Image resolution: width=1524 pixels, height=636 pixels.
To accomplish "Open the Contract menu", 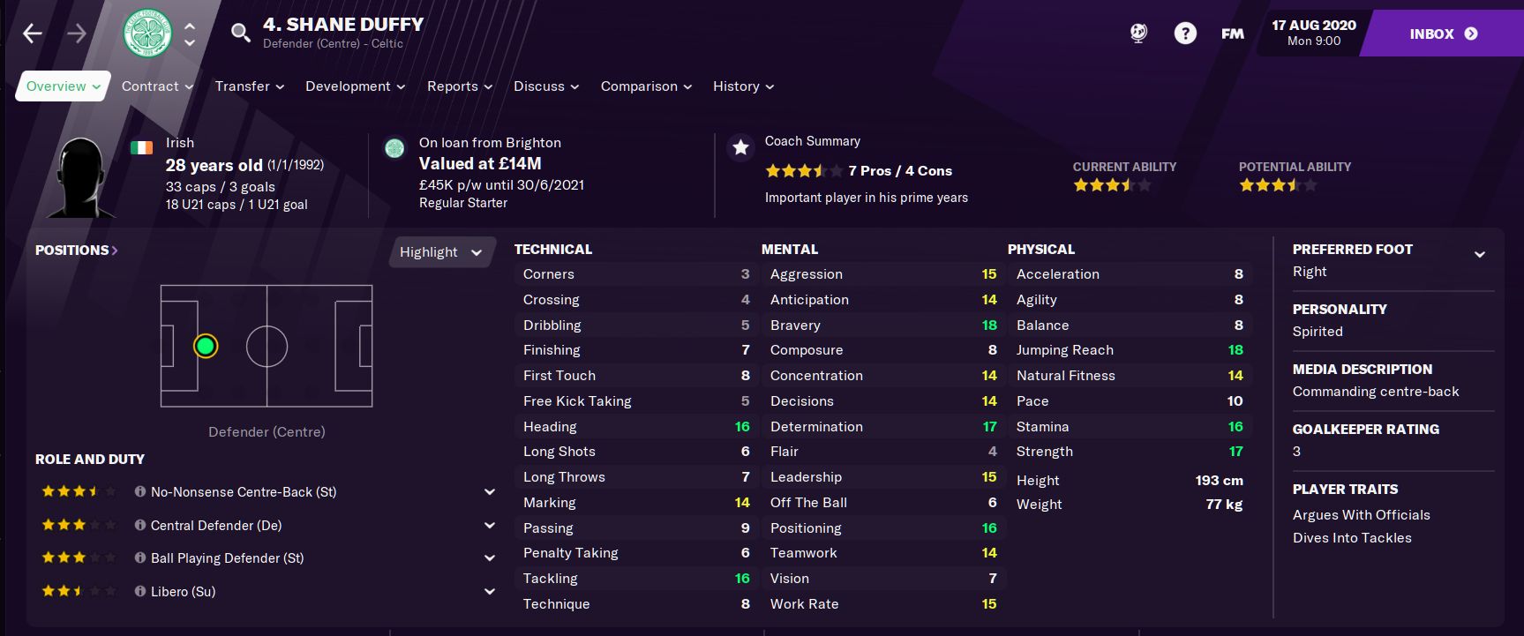I will (158, 86).
